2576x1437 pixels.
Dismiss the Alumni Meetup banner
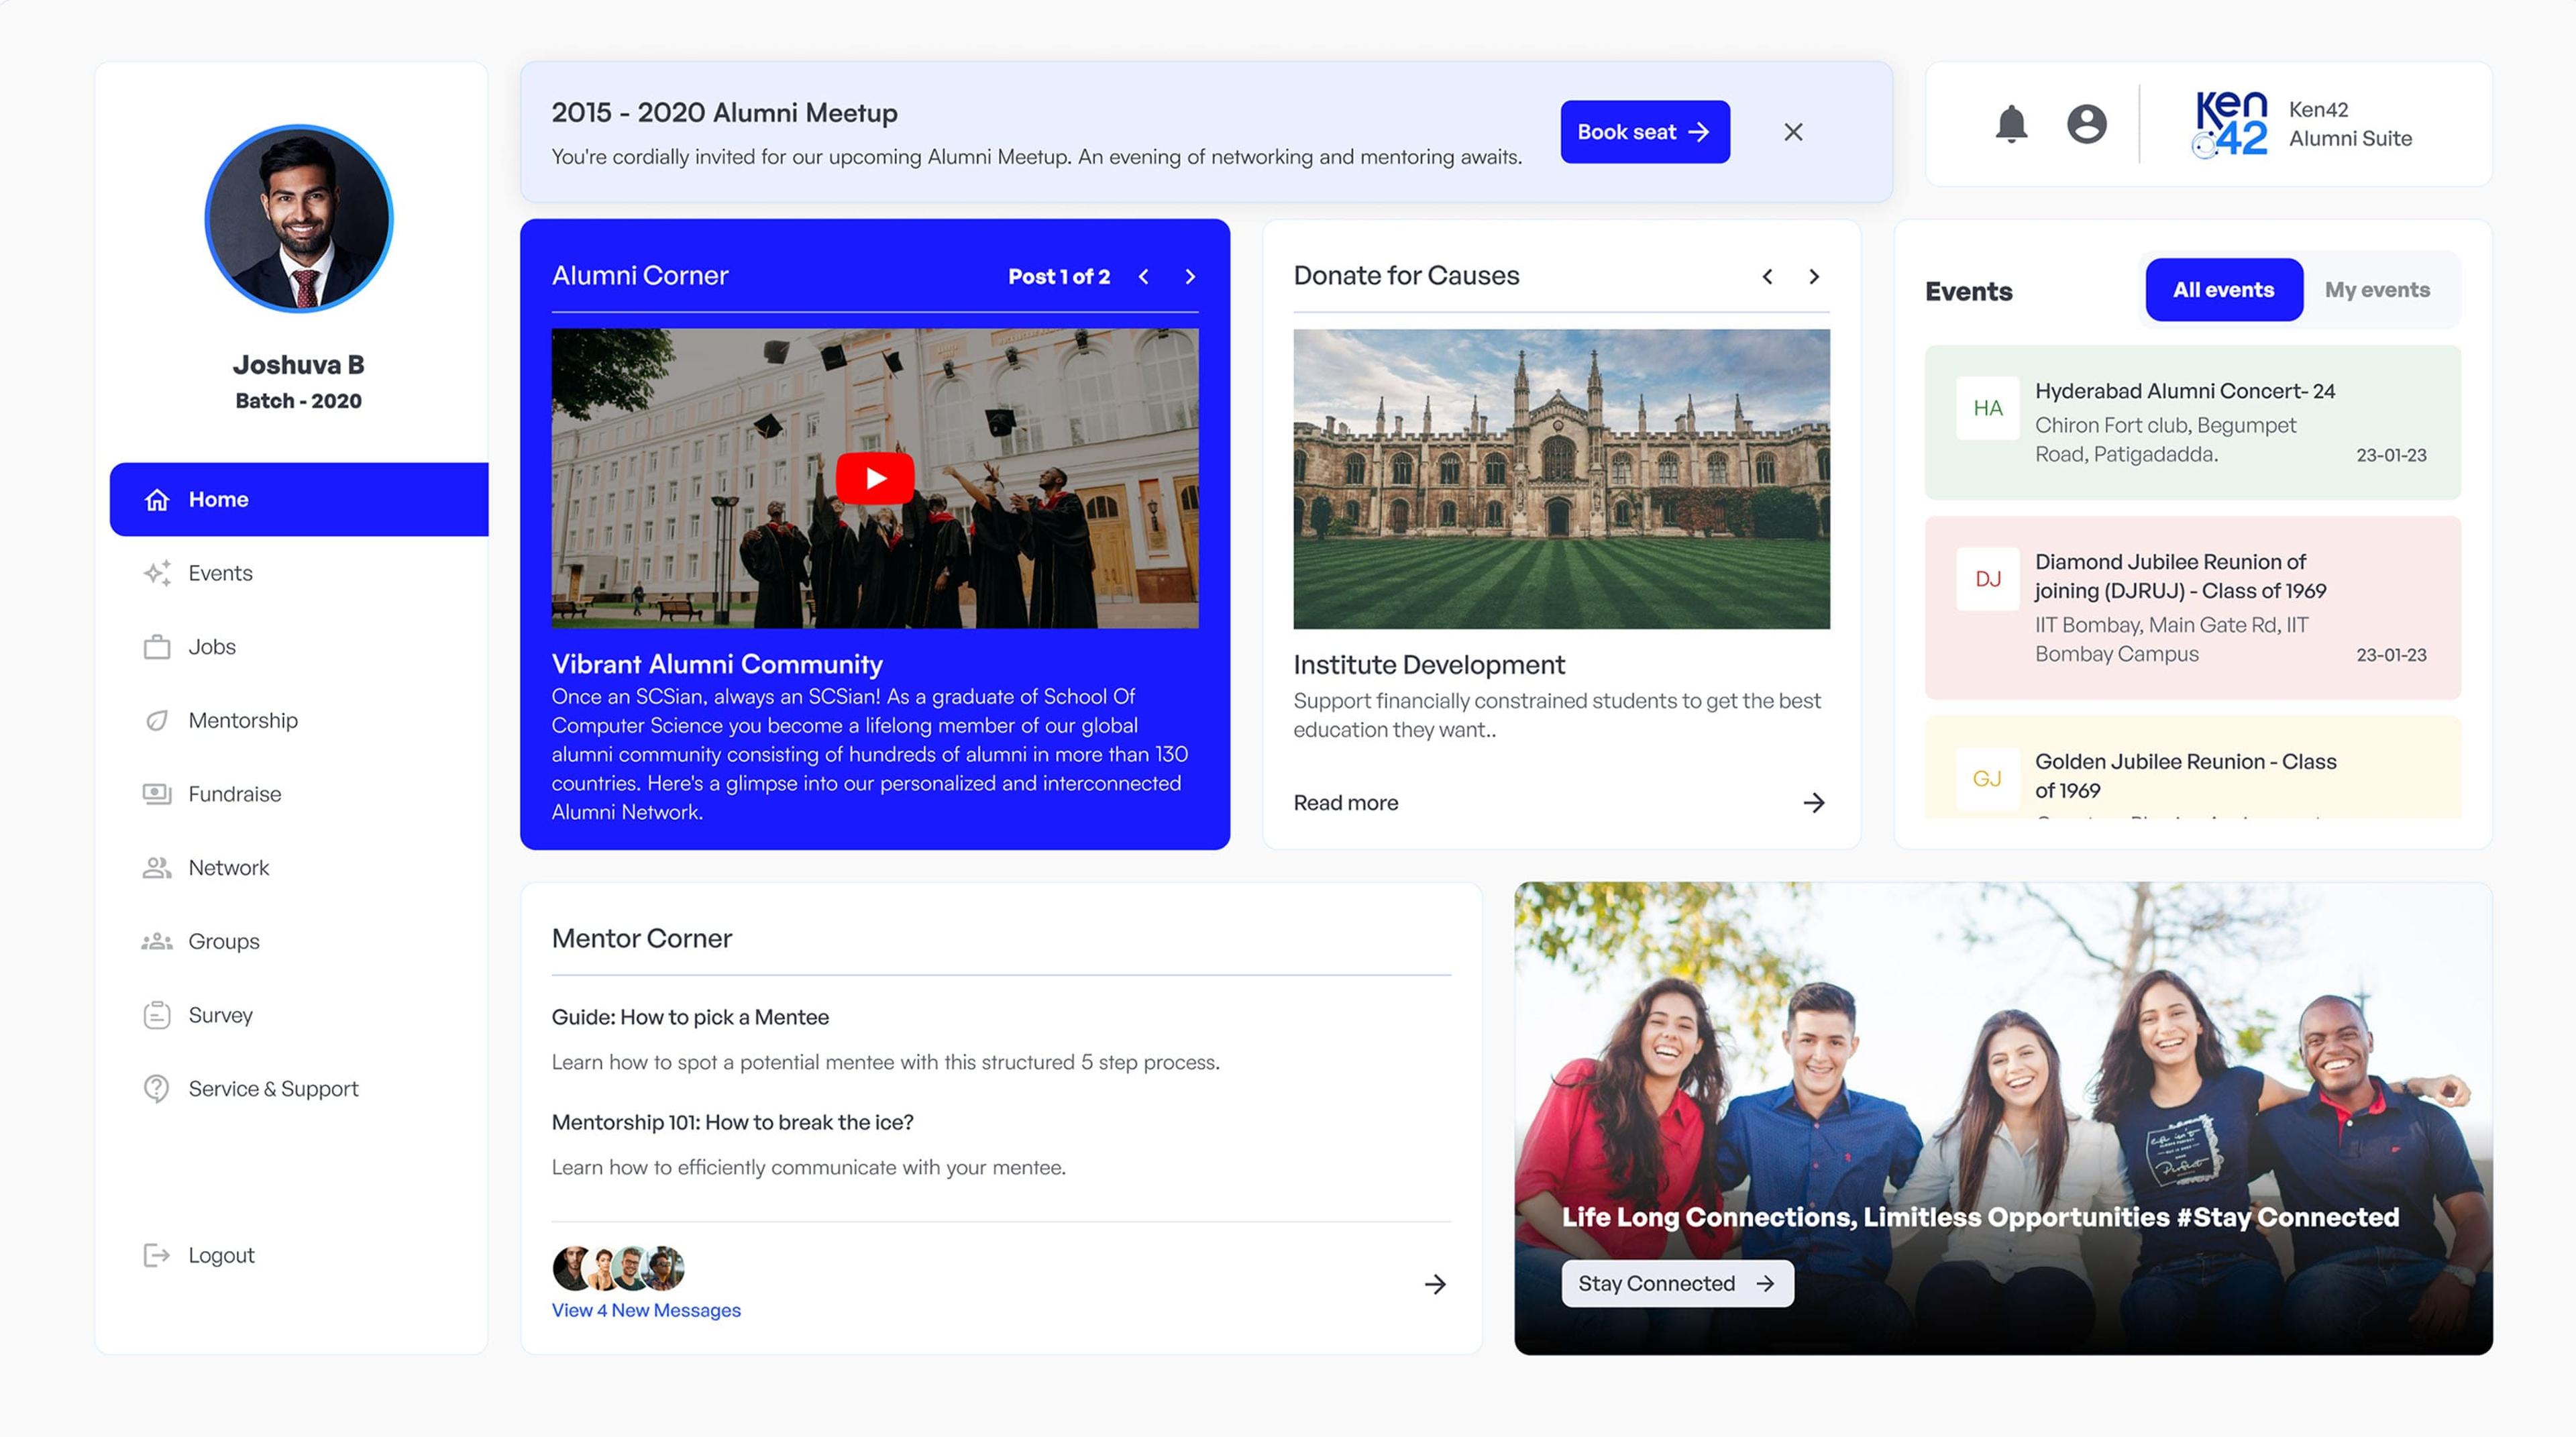(x=1793, y=132)
